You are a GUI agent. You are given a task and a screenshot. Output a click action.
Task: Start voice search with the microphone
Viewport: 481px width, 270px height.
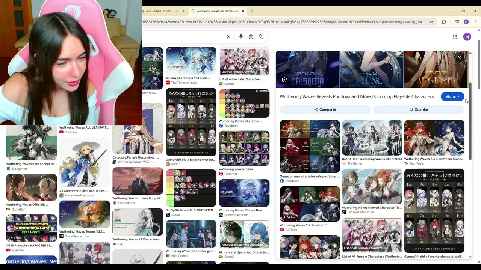click(x=241, y=37)
